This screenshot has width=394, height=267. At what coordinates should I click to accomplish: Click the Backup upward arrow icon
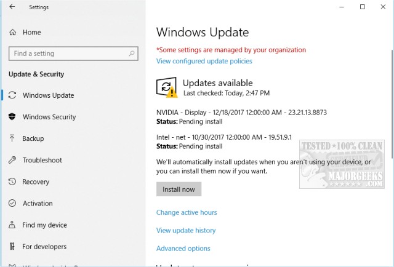coord(12,138)
